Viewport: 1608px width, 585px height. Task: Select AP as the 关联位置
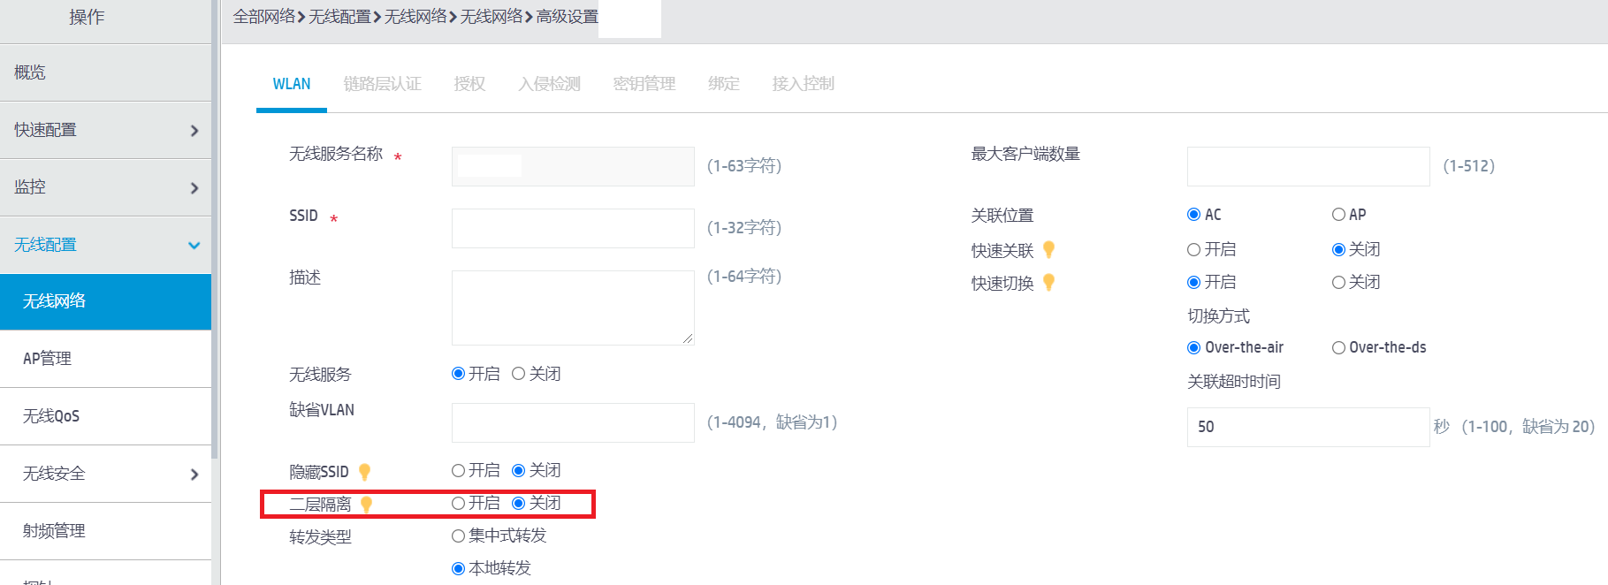pyautogui.click(x=1338, y=215)
